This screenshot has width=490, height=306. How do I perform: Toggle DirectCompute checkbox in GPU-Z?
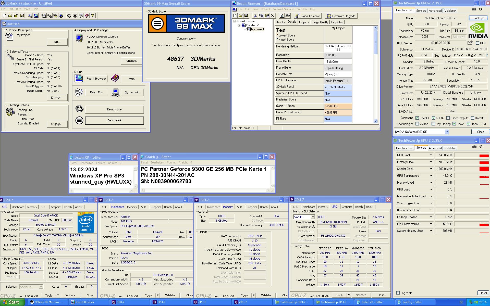(448, 118)
